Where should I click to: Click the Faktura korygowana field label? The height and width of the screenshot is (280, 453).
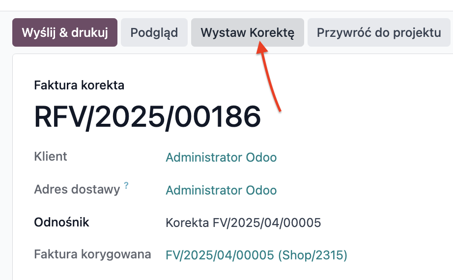92,254
